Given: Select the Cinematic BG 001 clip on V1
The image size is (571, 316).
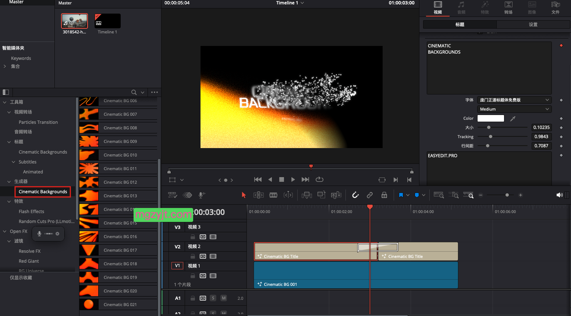Looking at the screenshot, I should (356, 275).
